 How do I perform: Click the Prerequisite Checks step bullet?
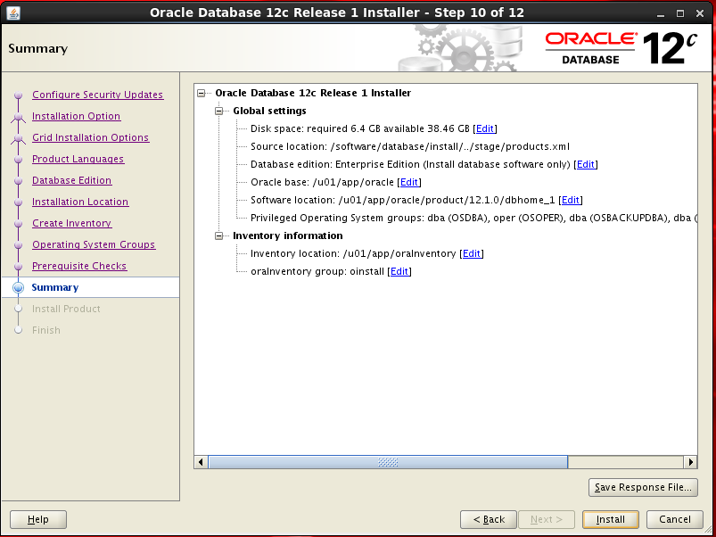click(x=18, y=267)
